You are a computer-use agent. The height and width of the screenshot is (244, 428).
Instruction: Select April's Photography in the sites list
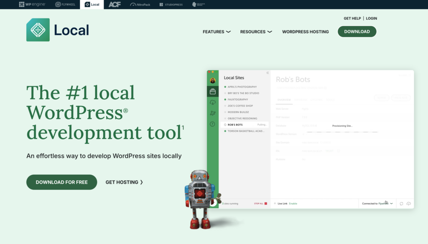[x=242, y=87]
